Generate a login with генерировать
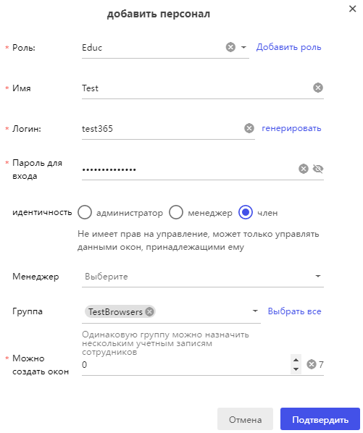This screenshot has width=363, height=433. [291, 128]
